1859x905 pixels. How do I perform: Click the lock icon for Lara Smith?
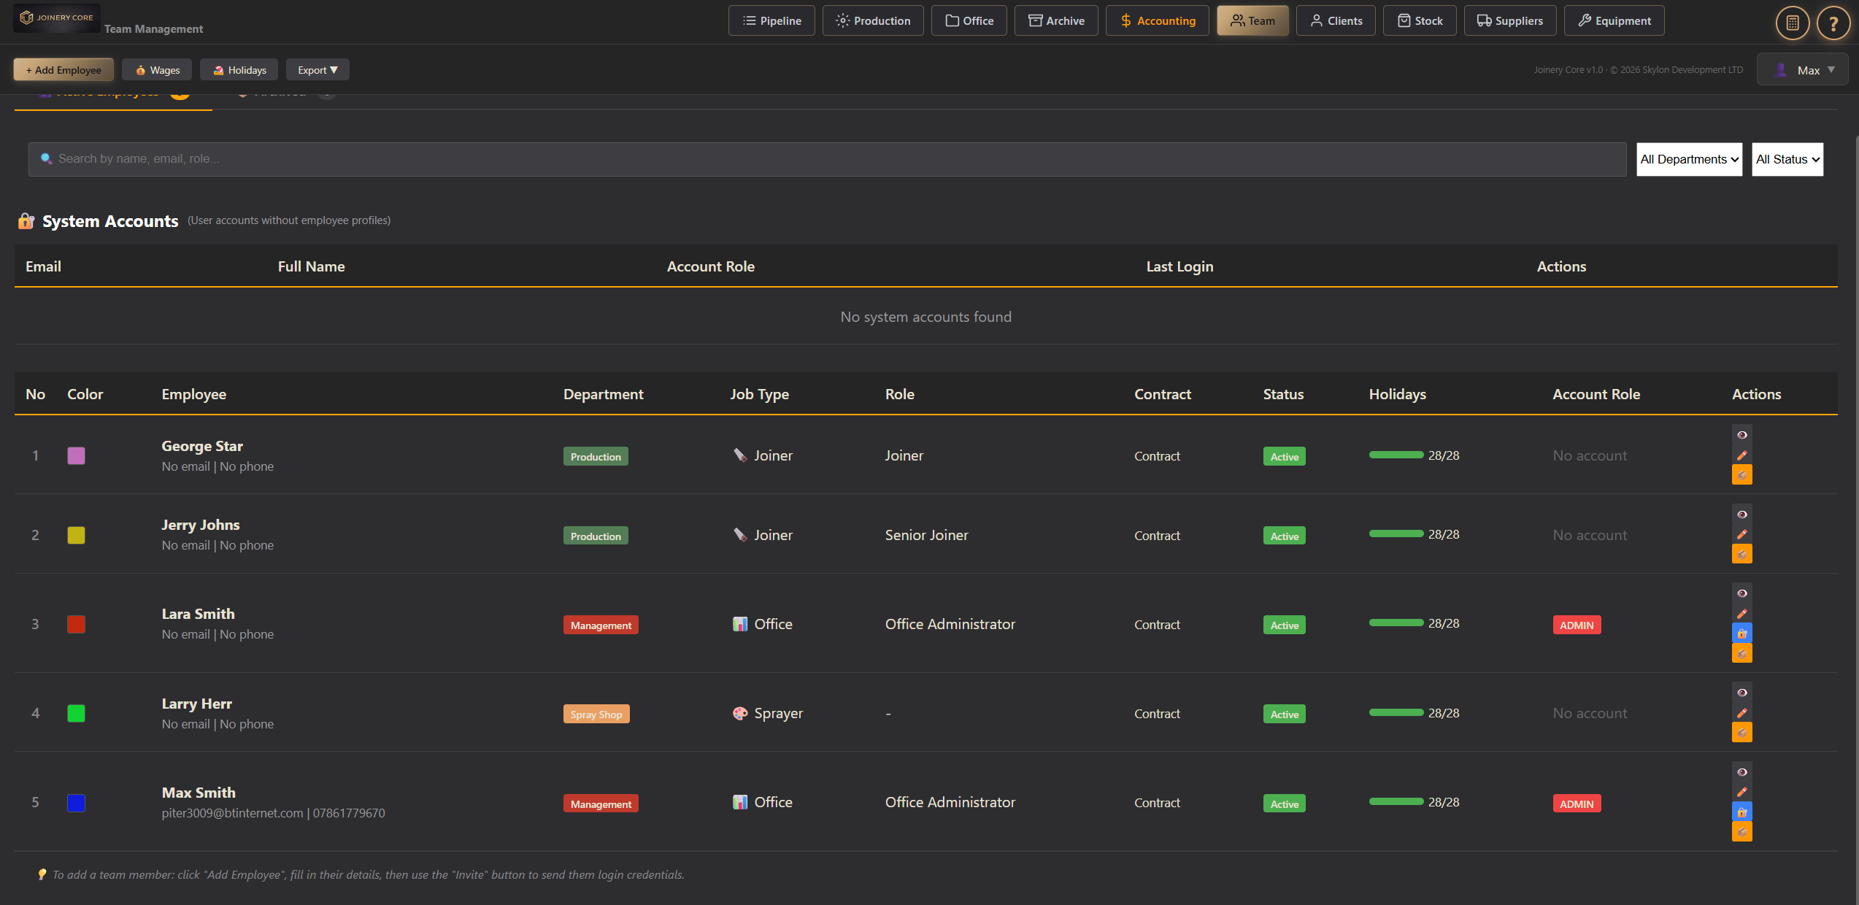point(1741,633)
